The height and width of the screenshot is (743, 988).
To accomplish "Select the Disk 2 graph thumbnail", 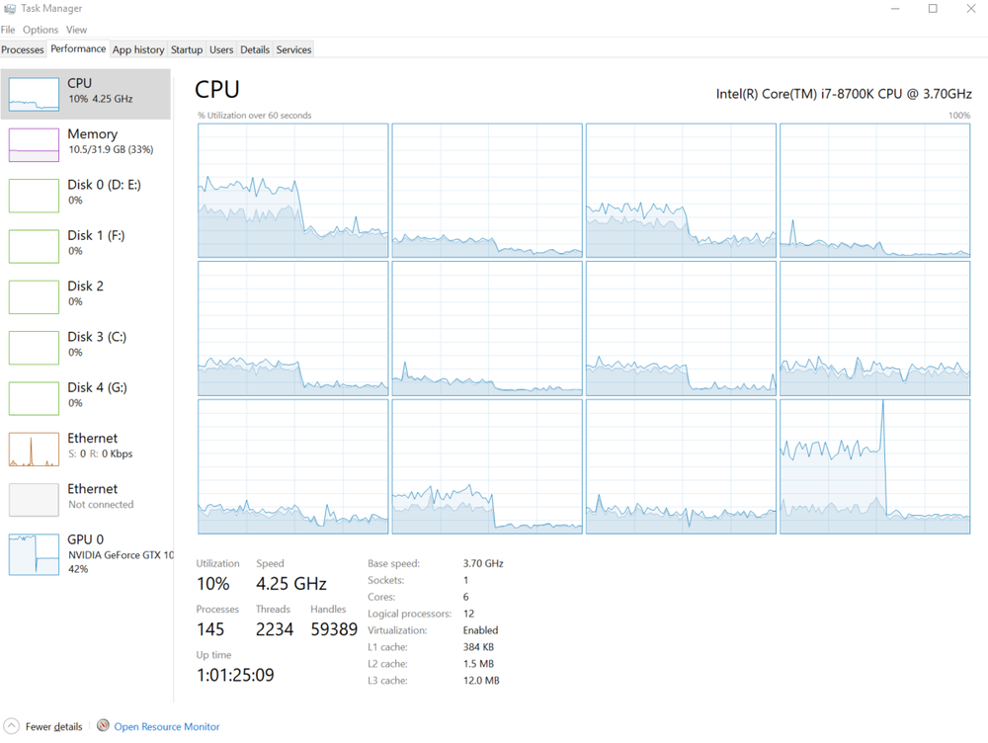I will (x=34, y=296).
